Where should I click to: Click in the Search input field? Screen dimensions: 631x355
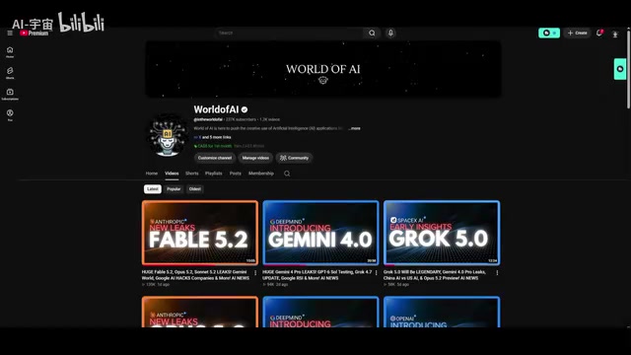pos(289,33)
